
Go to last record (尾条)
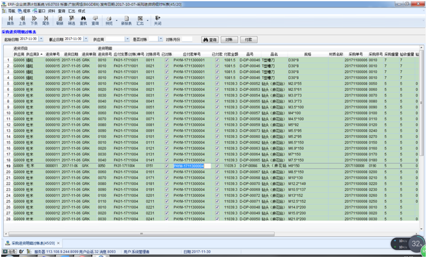[45, 20]
